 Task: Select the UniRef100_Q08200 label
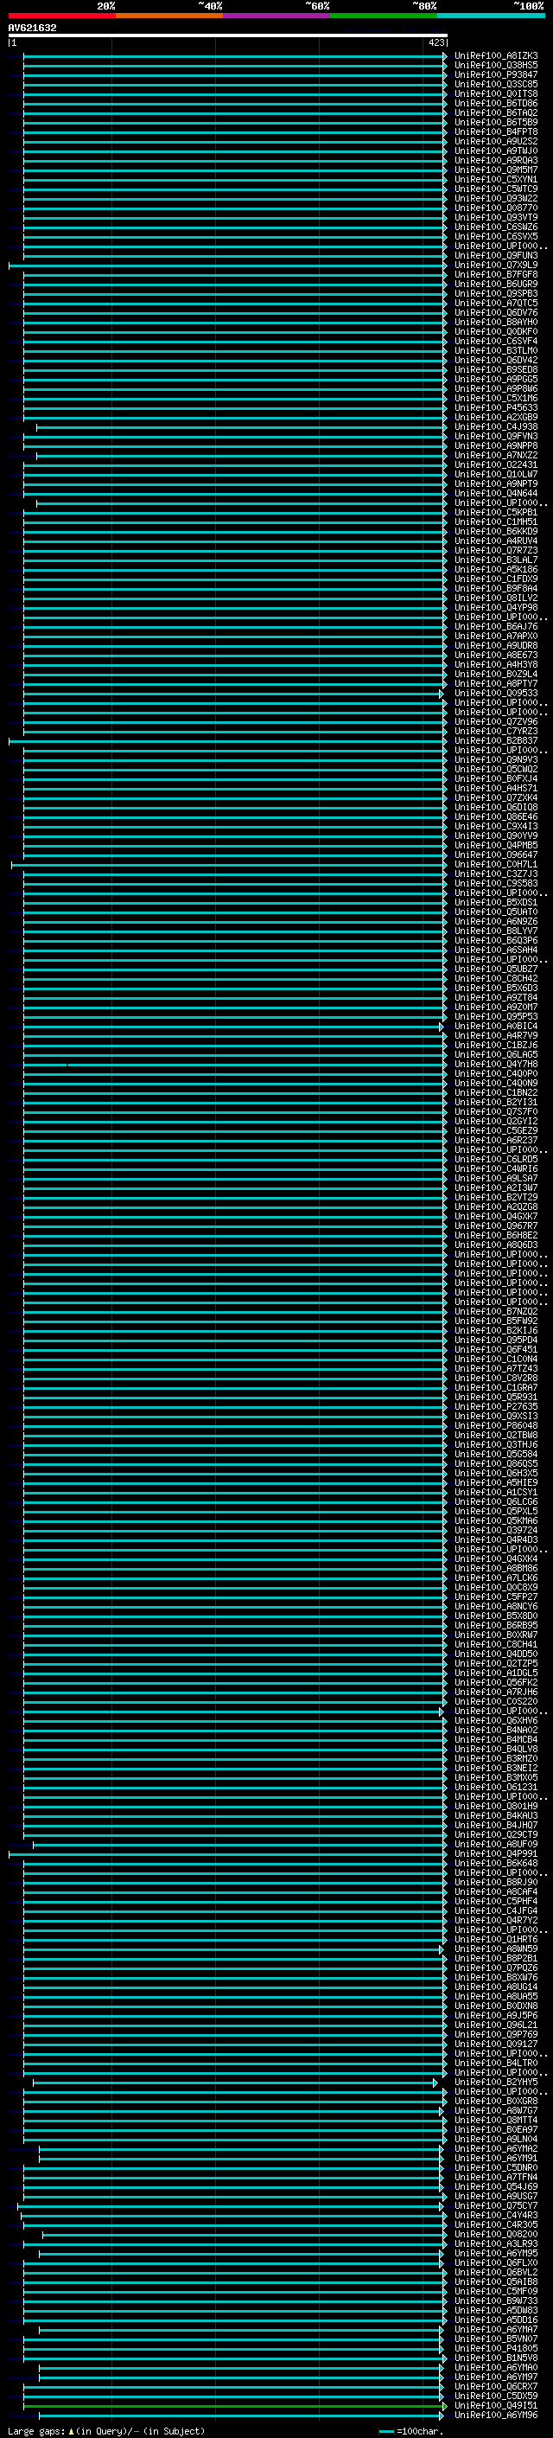point(496,2235)
